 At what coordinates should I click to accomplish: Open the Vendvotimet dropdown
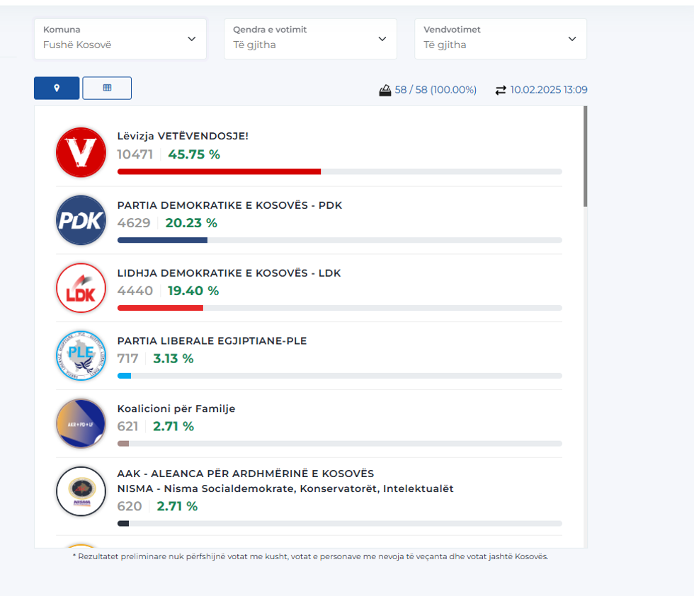(500, 39)
